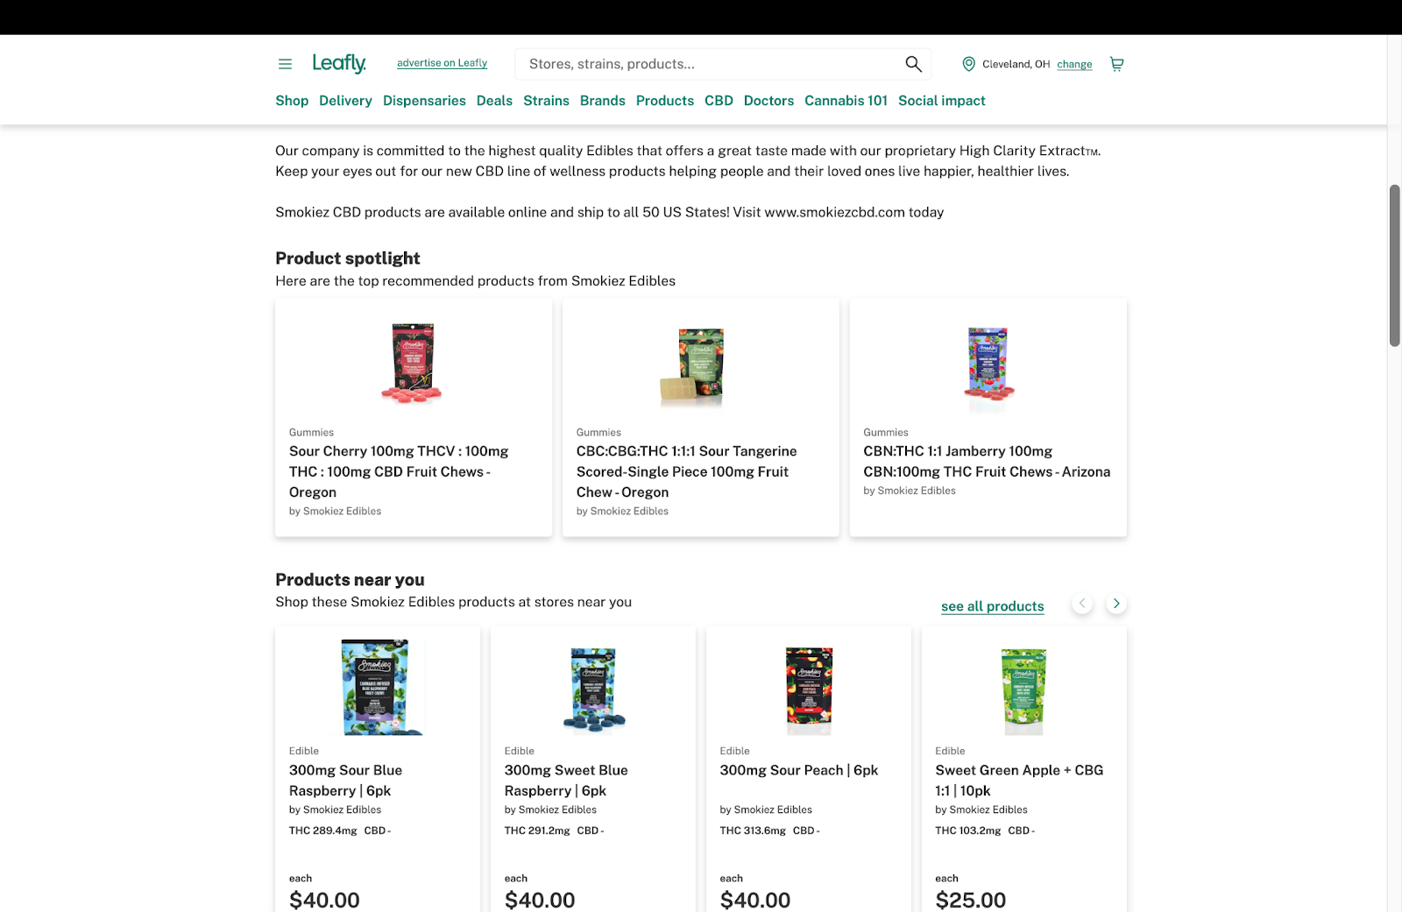Open CBC:CBG:THC Sour Tangerine product title

click(686, 471)
